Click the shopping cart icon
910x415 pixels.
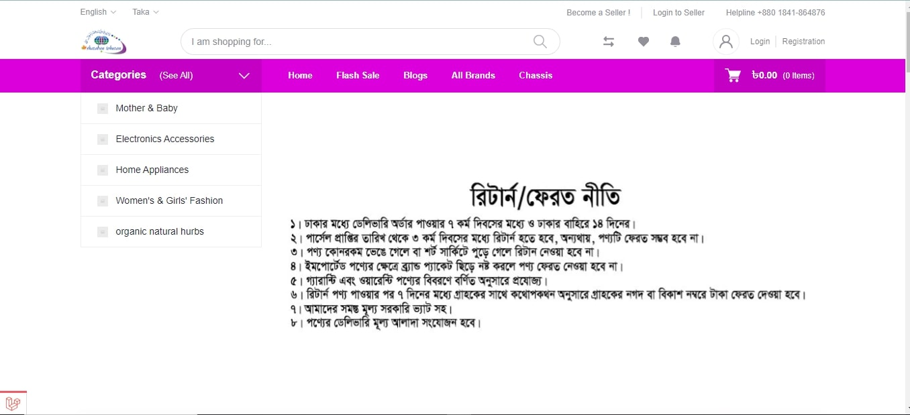coord(733,76)
